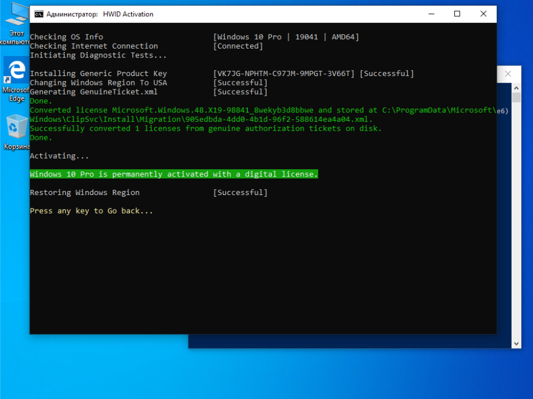This screenshot has width=533, height=399.
Task: Click the "Press any key to Go back..." line
Action: tap(91, 211)
